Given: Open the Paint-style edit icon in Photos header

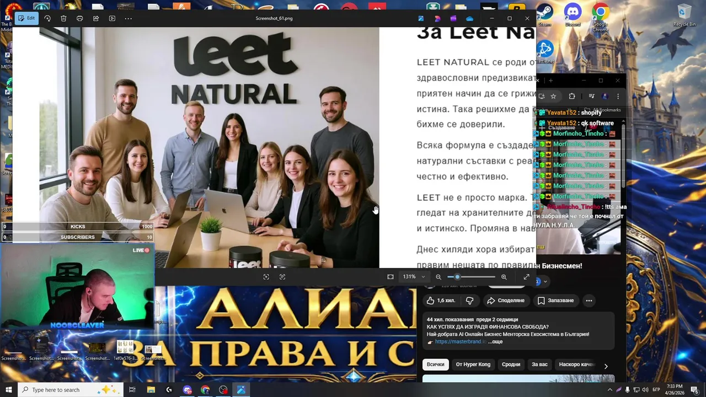Looking at the screenshot, I should [421, 18].
